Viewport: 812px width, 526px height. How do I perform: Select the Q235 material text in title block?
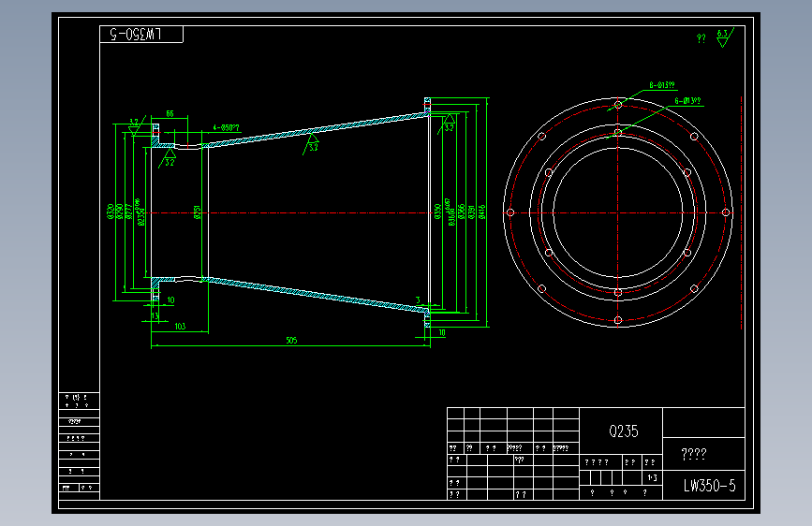click(x=624, y=431)
